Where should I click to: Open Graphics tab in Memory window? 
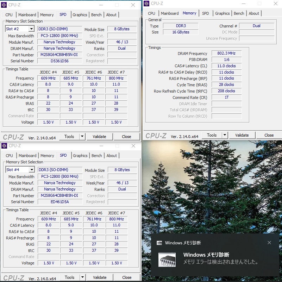[223, 13]
